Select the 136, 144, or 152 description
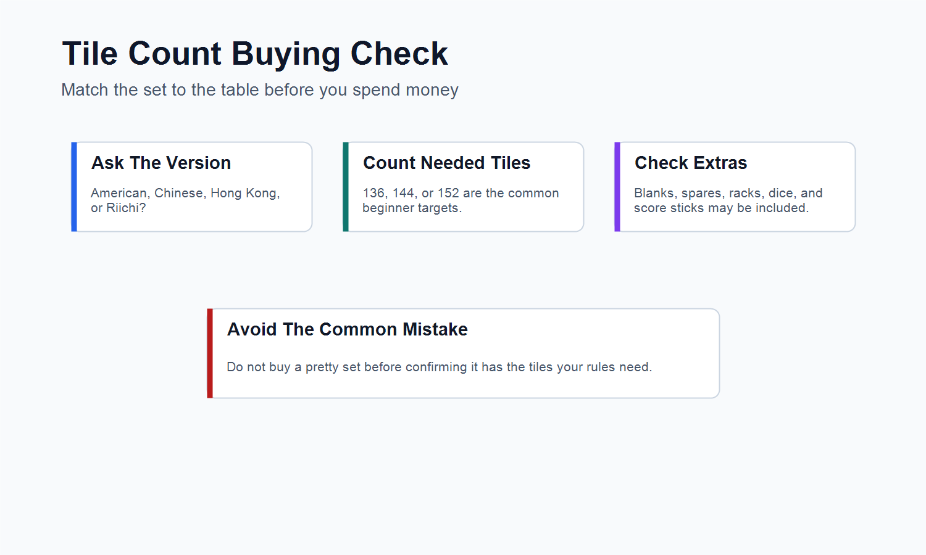 tap(461, 200)
